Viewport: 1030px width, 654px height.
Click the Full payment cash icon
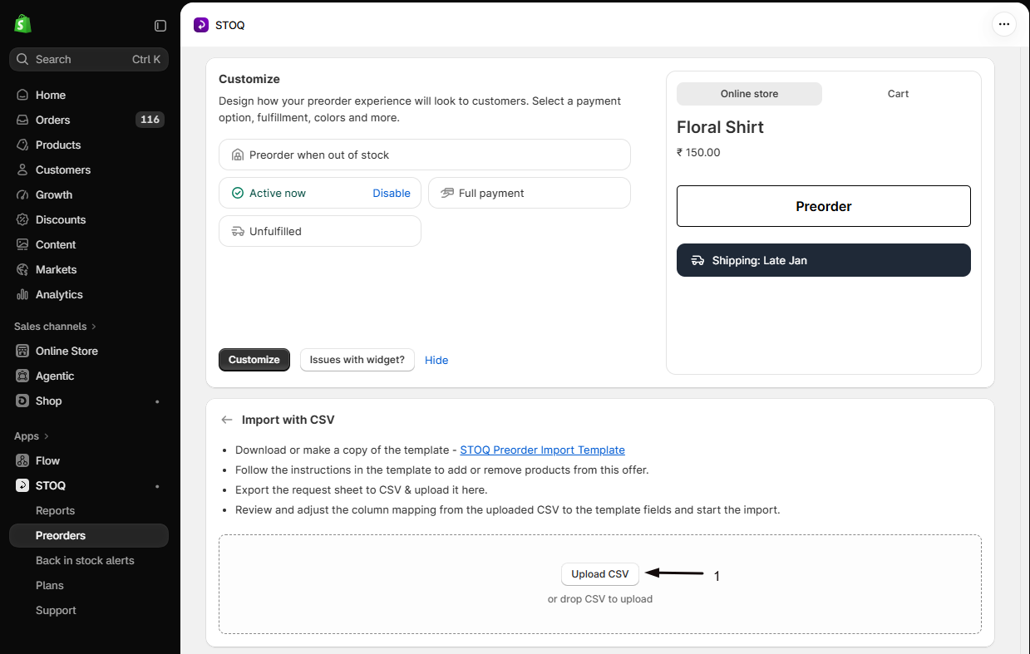[447, 193]
